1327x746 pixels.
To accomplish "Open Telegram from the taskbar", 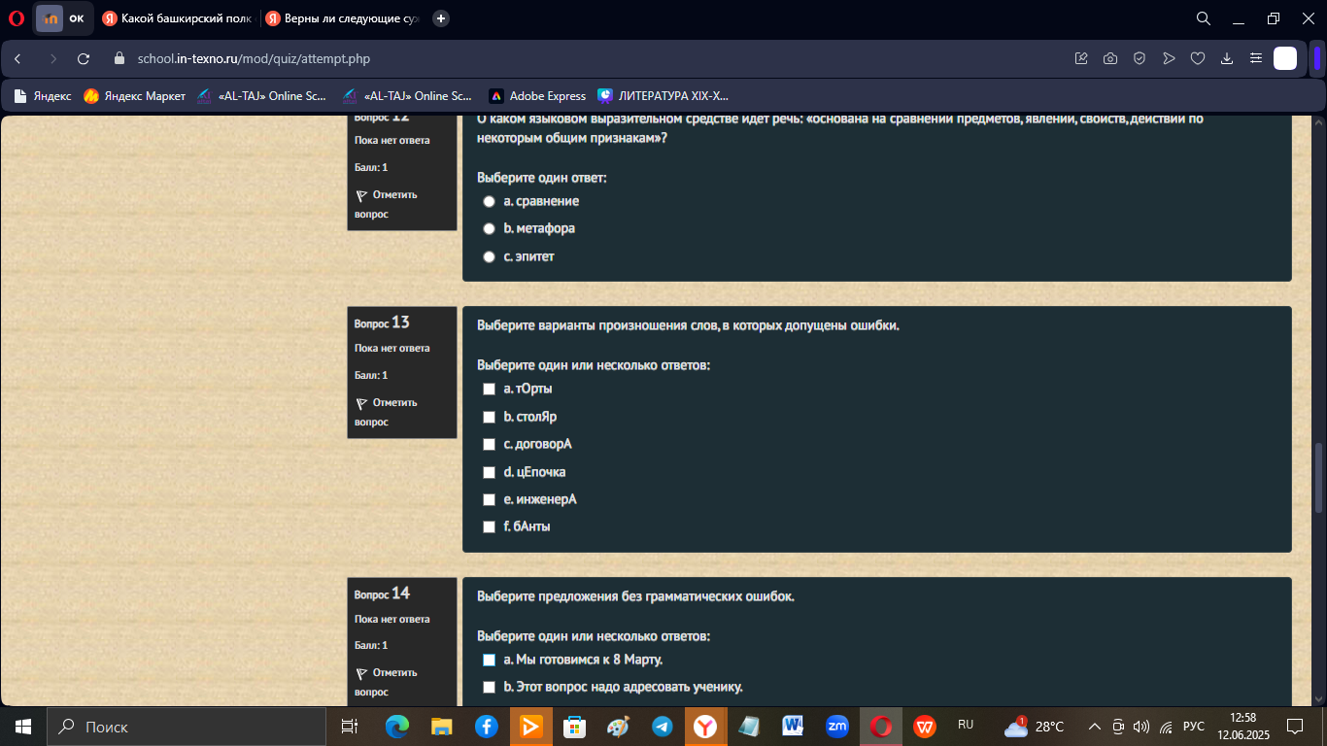I will coord(663,727).
